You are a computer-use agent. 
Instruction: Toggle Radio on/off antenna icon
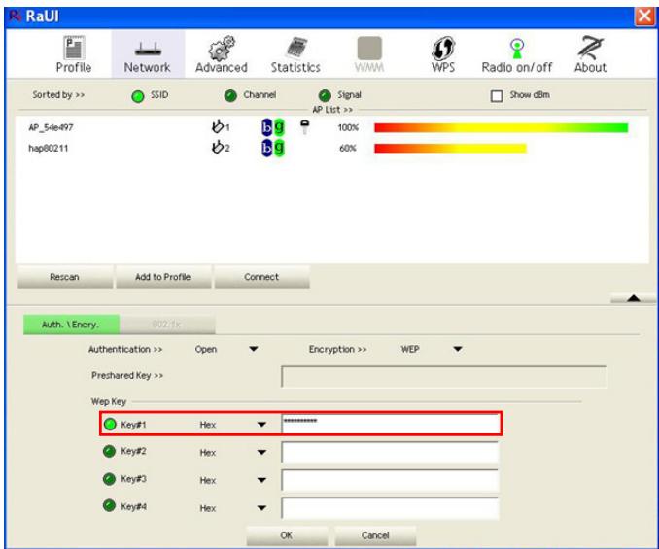[x=516, y=49]
